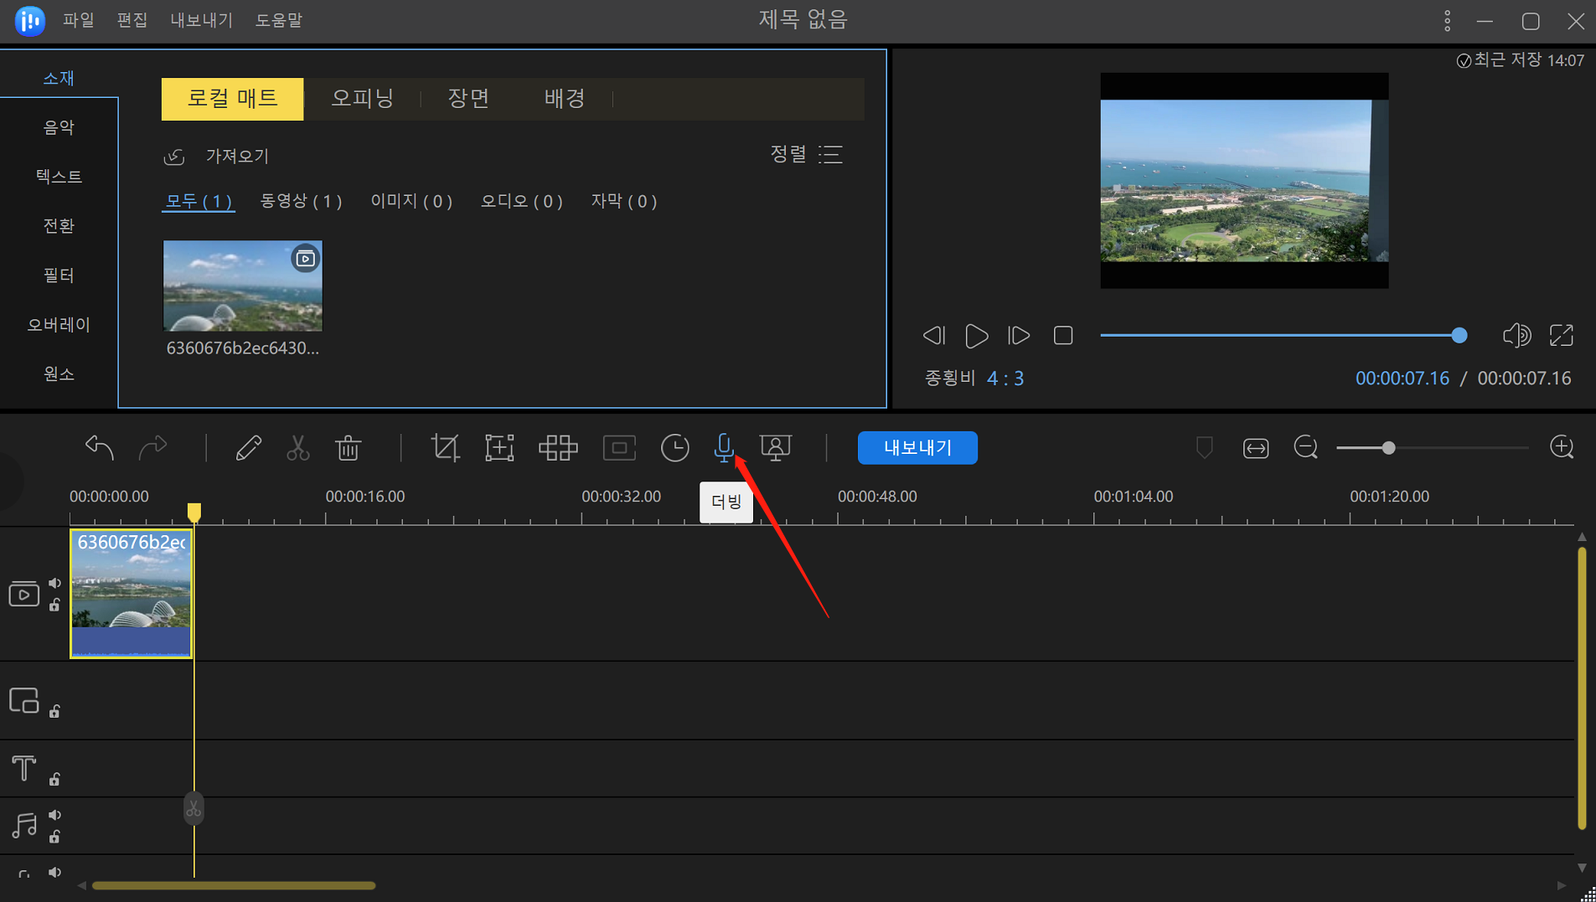Open the clip duration clock tool

pyautogui.click(x=674, y=448)
